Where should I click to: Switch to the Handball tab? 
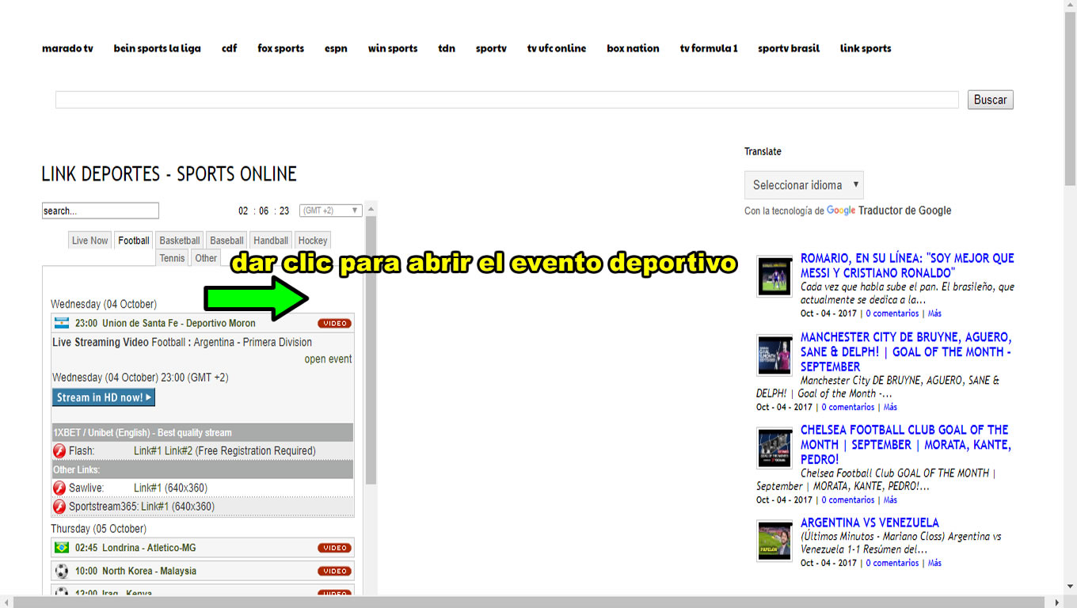[x=271, y=241]
